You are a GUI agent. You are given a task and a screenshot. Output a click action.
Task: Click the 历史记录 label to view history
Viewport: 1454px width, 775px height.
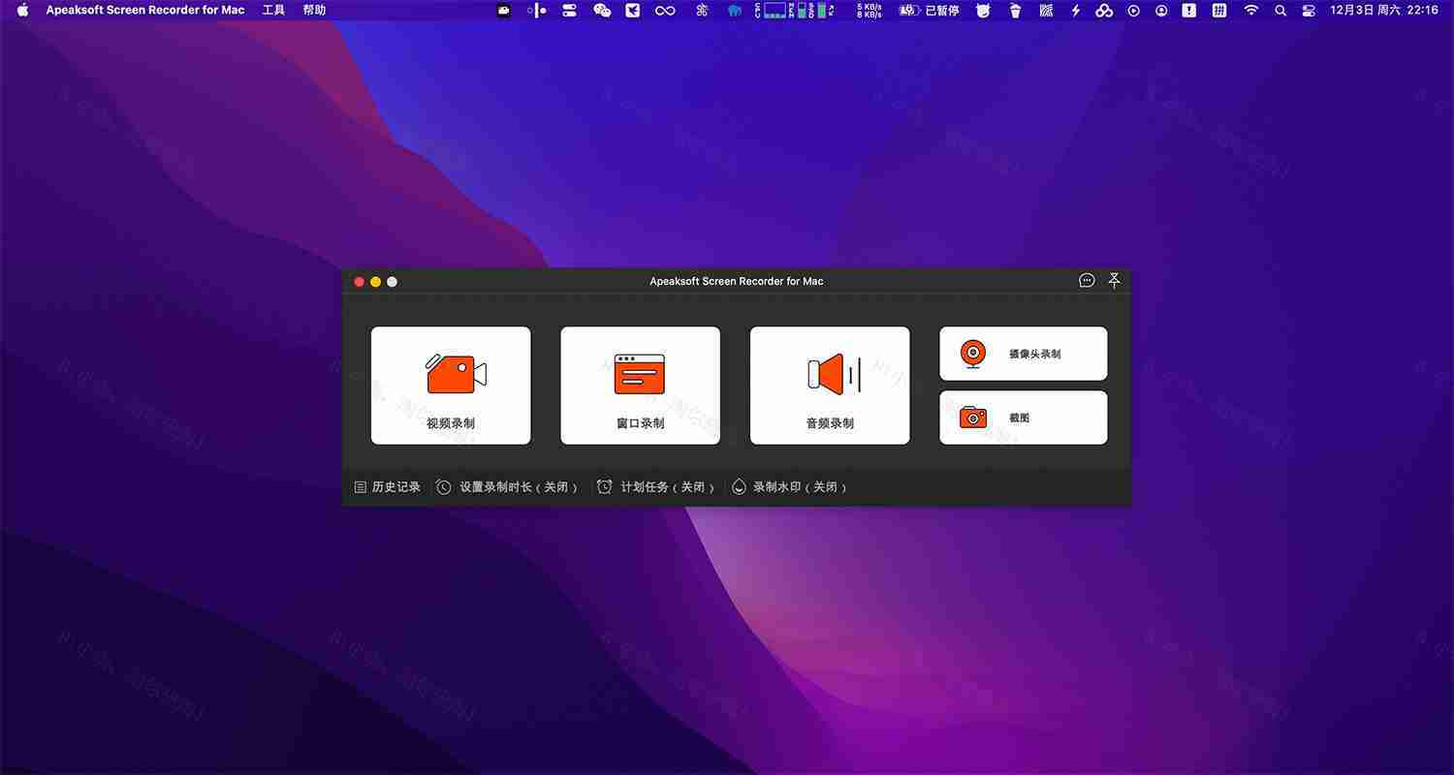tap(395, 486)
